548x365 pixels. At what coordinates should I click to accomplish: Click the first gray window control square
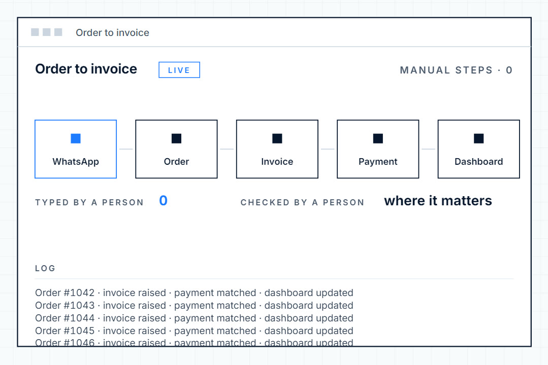(x=35, y=32)
